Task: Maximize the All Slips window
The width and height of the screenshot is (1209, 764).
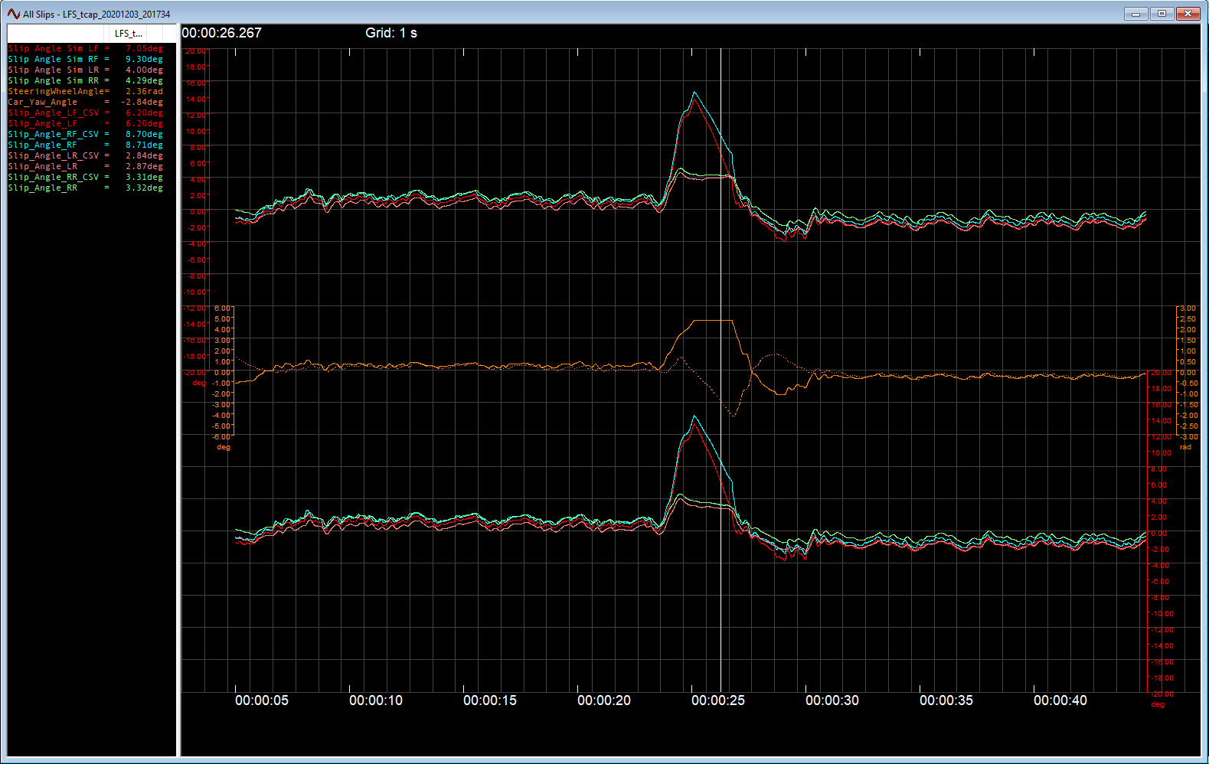Action: pyautogui.click(x=1162, y=14)
